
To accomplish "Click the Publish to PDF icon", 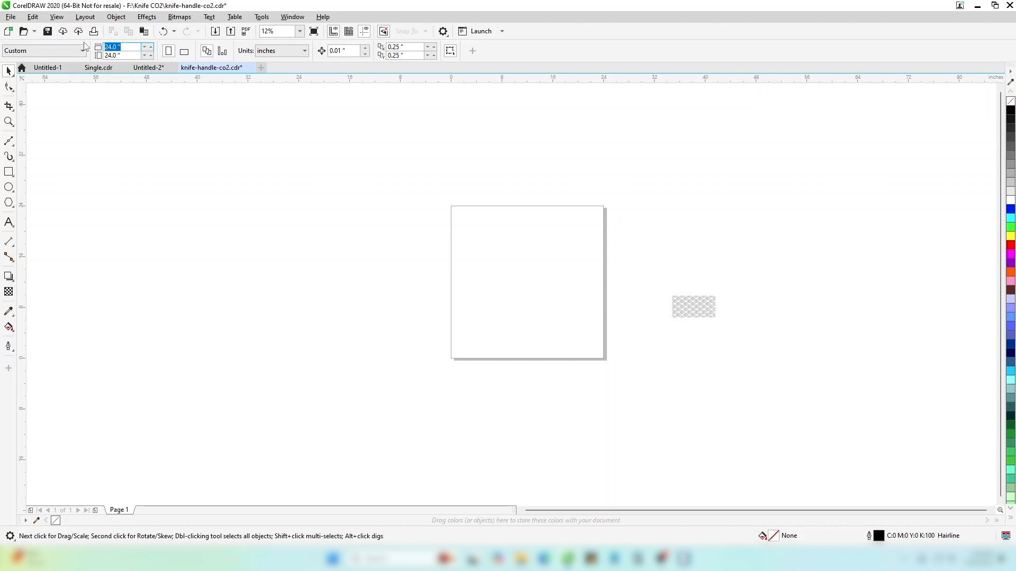I will pos(246,31).
